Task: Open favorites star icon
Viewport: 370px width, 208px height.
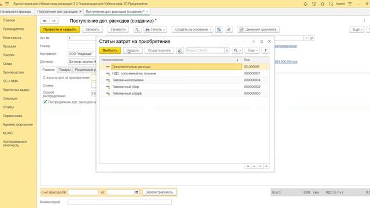Action: click(323, 4)
